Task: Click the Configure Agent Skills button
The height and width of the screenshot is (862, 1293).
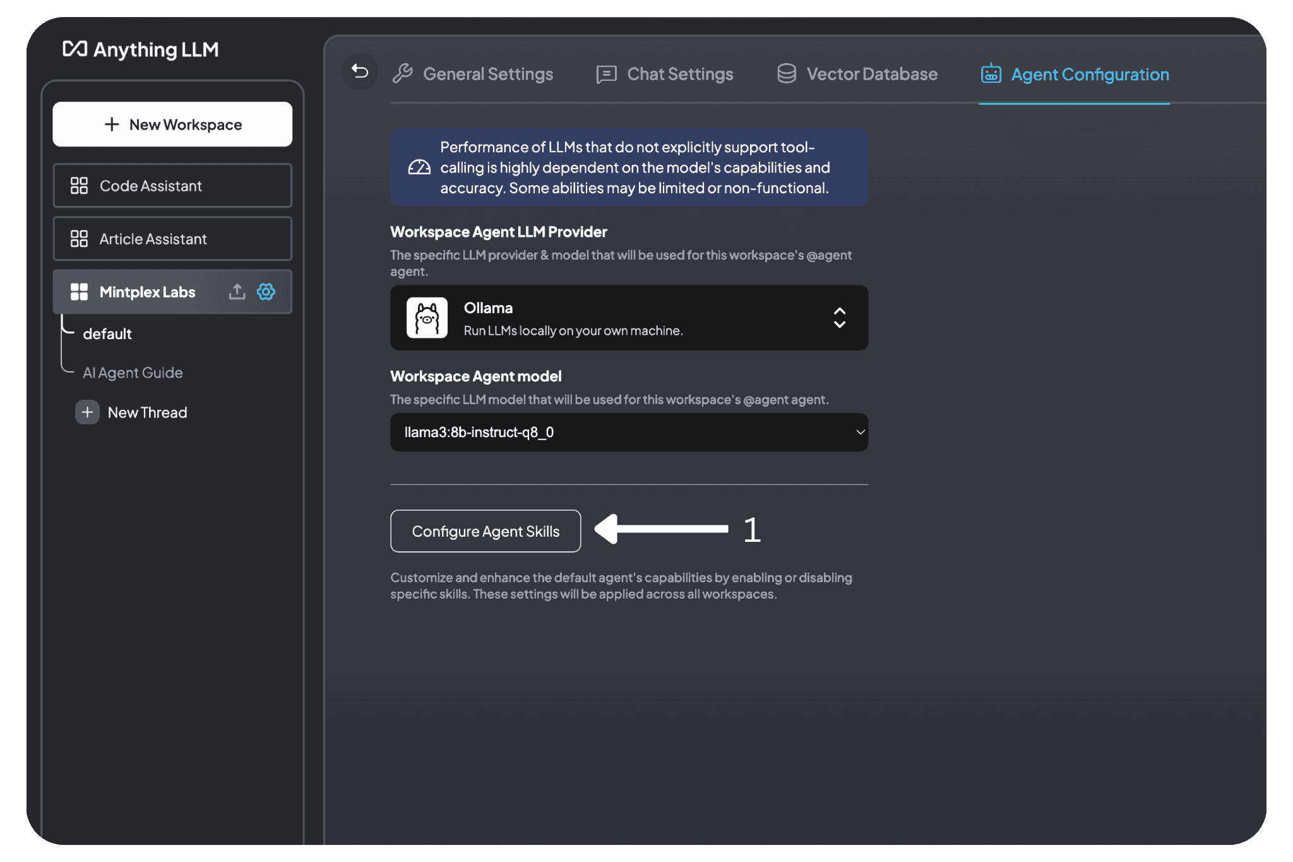Action: click(x=486, y=530)
